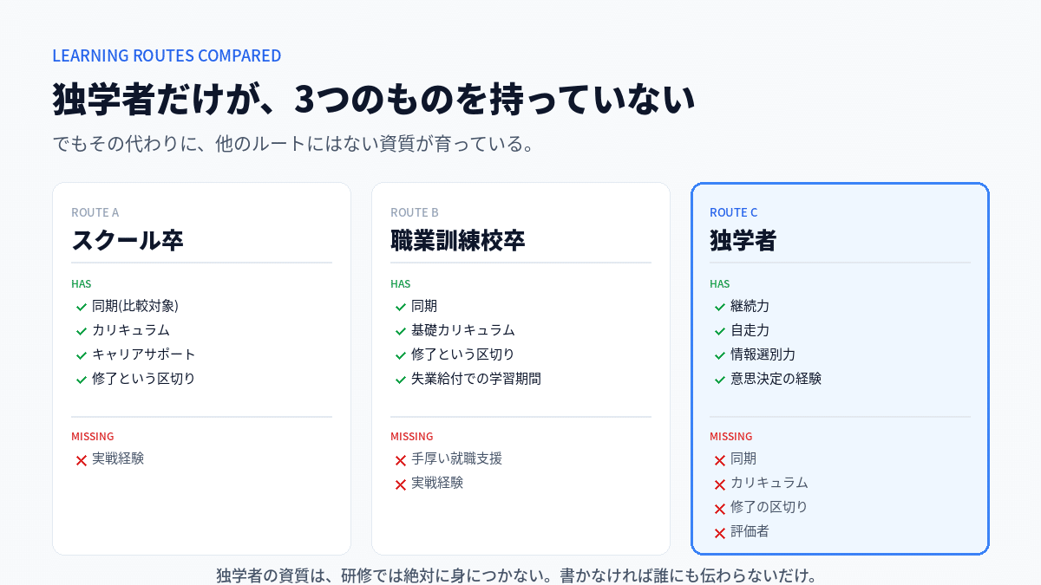Click the red X beside 修了の区切り
This screenshot has height=585, width=1041.
(720, 509)
